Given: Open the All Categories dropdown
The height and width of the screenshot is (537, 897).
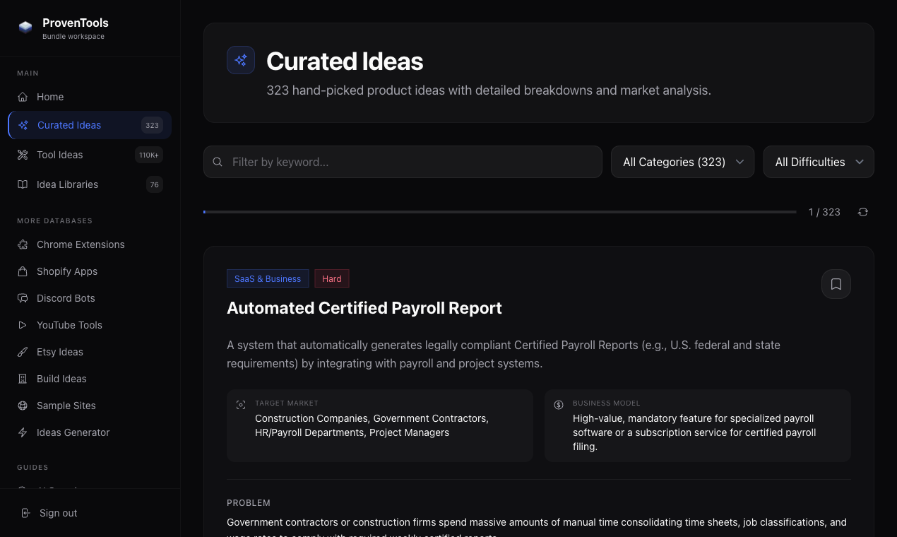Looking at the screenshot, I should click(682, 162).
